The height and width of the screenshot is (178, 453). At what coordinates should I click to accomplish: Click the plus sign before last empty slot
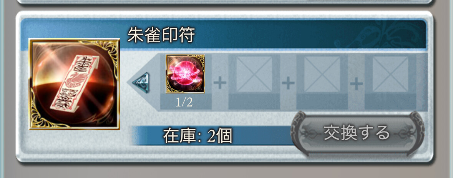357,83
